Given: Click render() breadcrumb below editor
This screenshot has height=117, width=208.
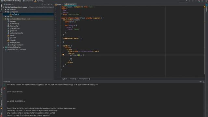Looking at the screenshot, I should pos(73,79).
